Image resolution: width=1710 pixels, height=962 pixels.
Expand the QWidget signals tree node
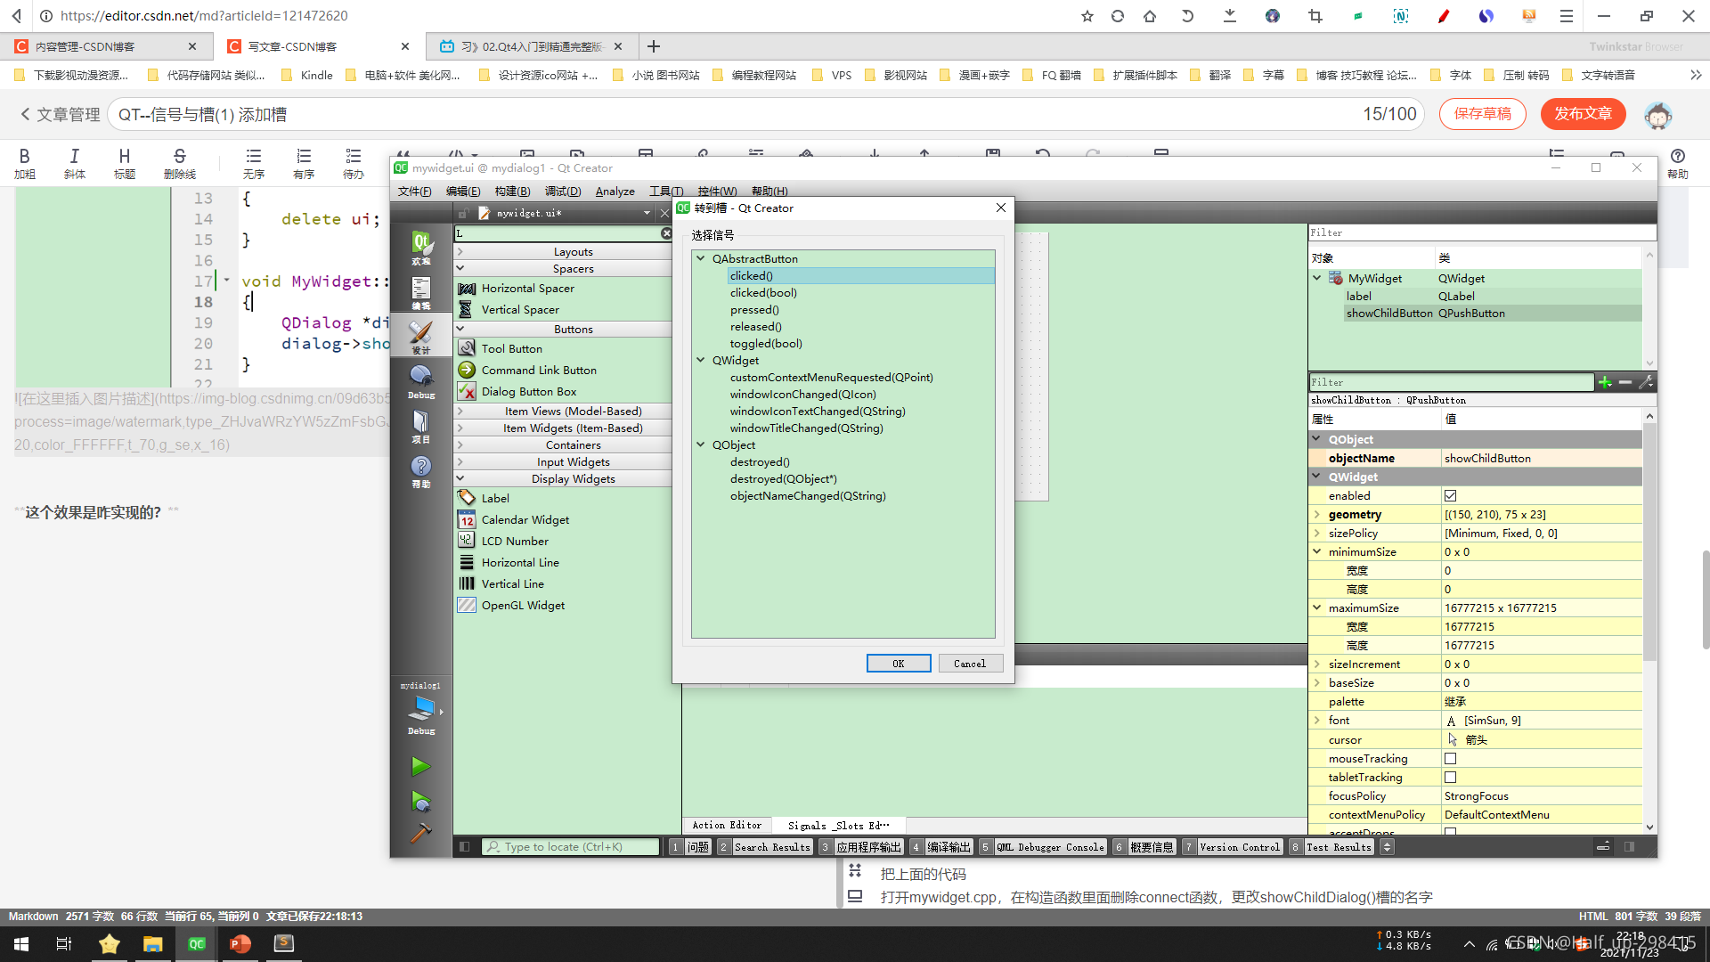(x=701, y=360)
